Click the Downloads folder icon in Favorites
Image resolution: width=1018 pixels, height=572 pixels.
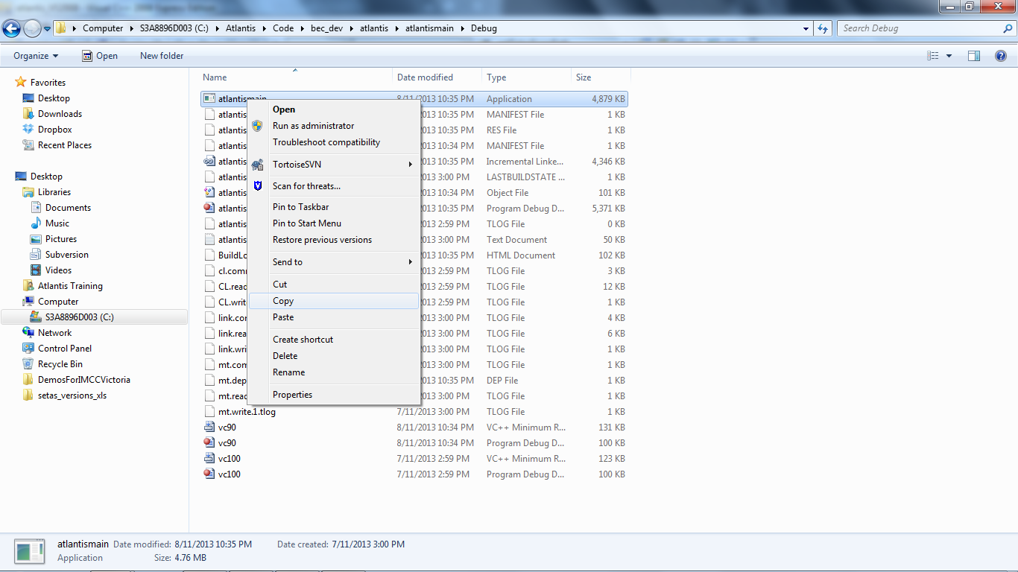28,114
